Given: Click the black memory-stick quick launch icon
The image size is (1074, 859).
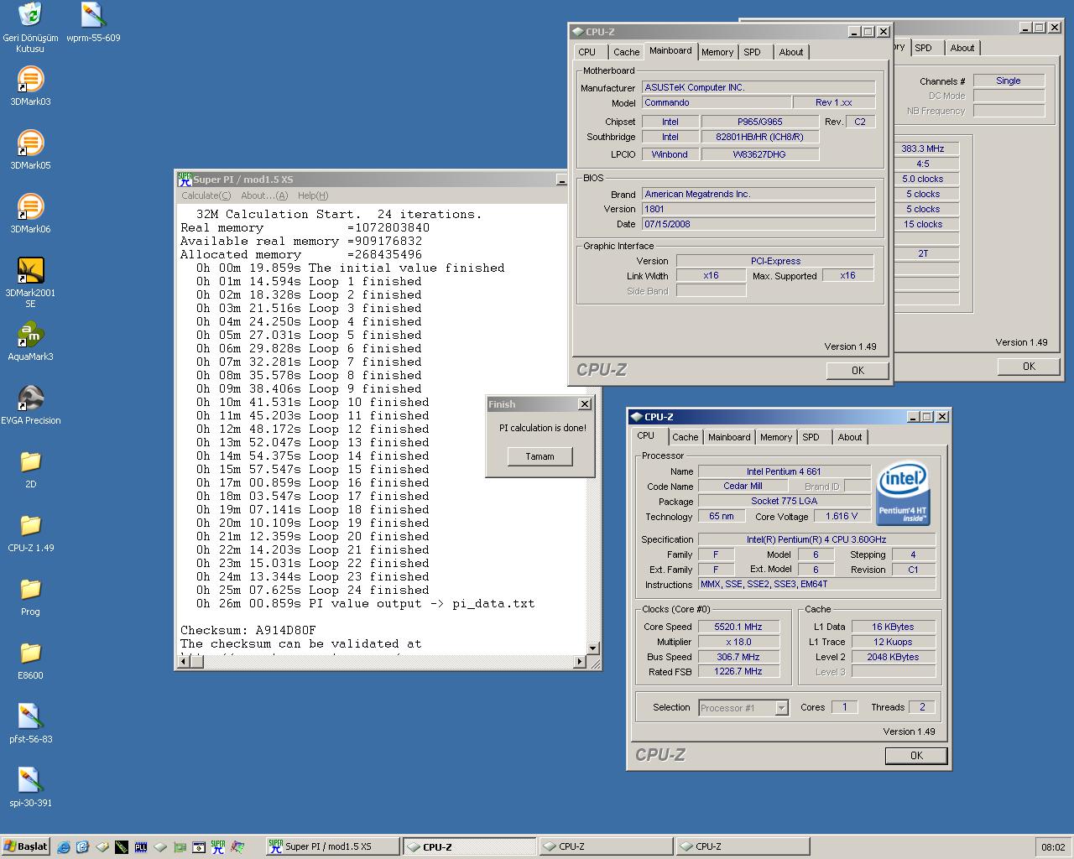Looking at the screenshot, I should pyautogui.click(x=121, y=847).
